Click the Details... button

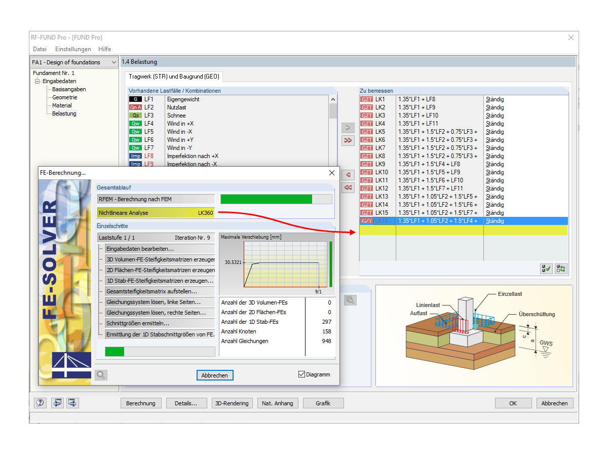point(186,403)
